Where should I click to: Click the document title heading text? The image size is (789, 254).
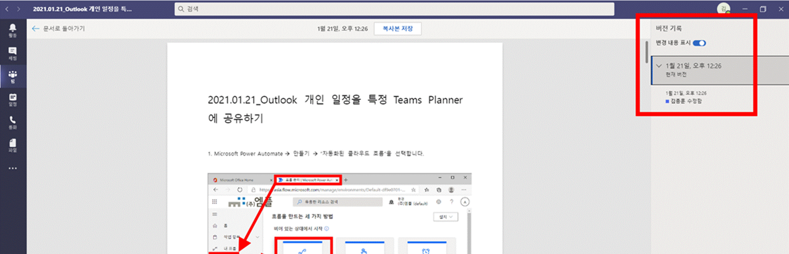pyautogui.click(x=335, y=109)
